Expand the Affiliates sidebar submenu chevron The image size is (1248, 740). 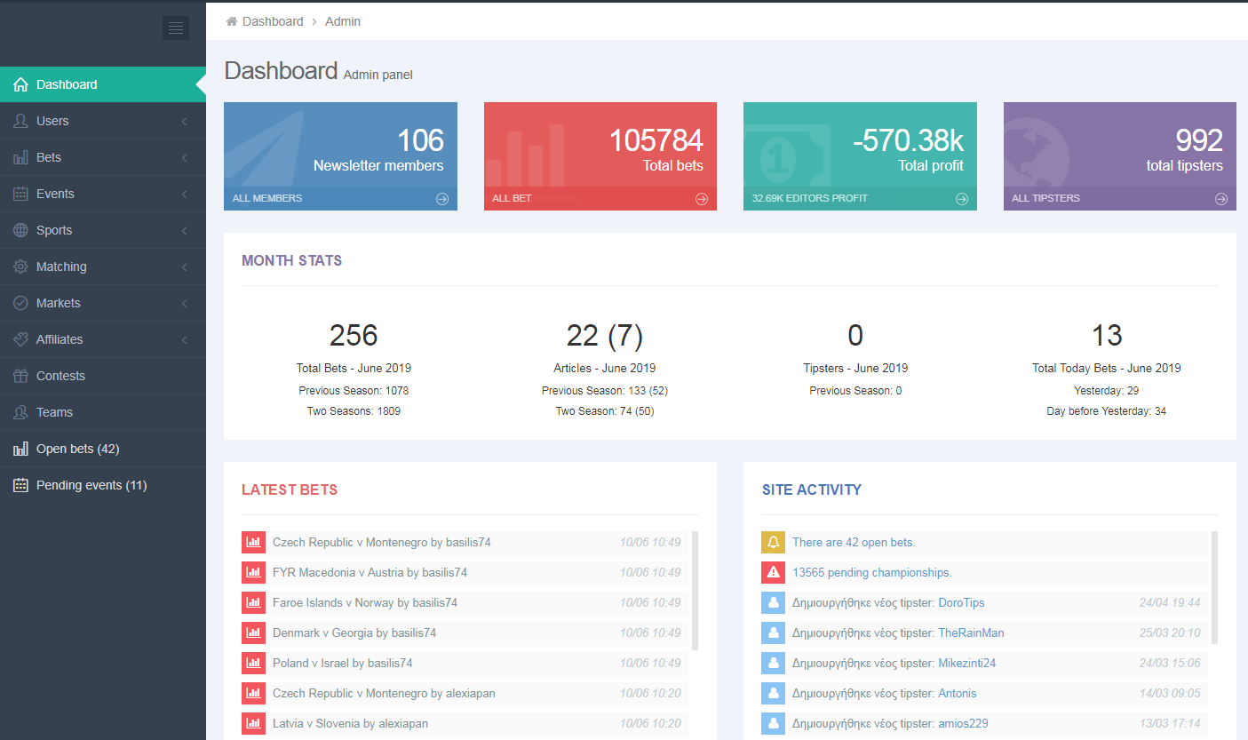[184, 339]
